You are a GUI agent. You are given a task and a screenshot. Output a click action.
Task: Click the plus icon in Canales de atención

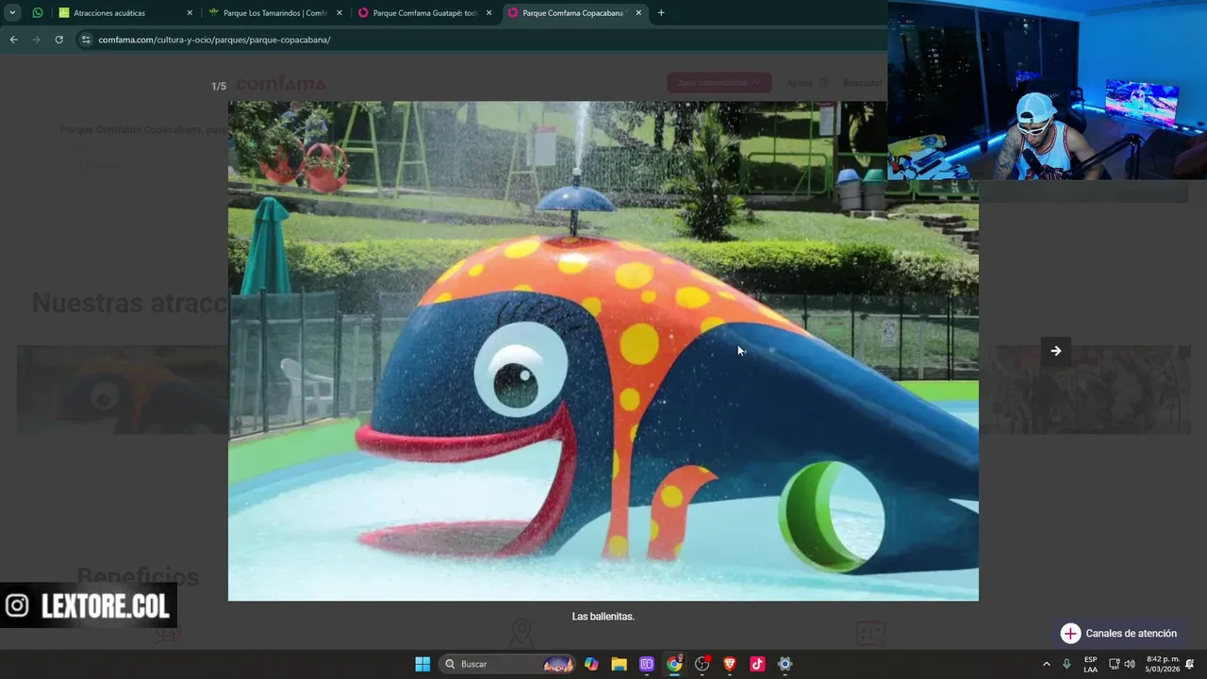(x=1070, y=634)
